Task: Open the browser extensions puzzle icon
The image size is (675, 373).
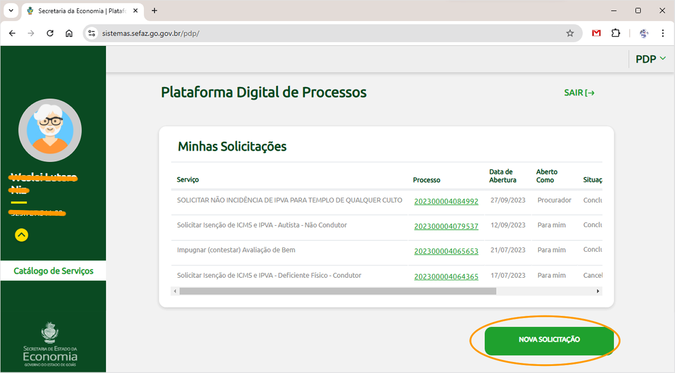Action: tap(616, 33)
